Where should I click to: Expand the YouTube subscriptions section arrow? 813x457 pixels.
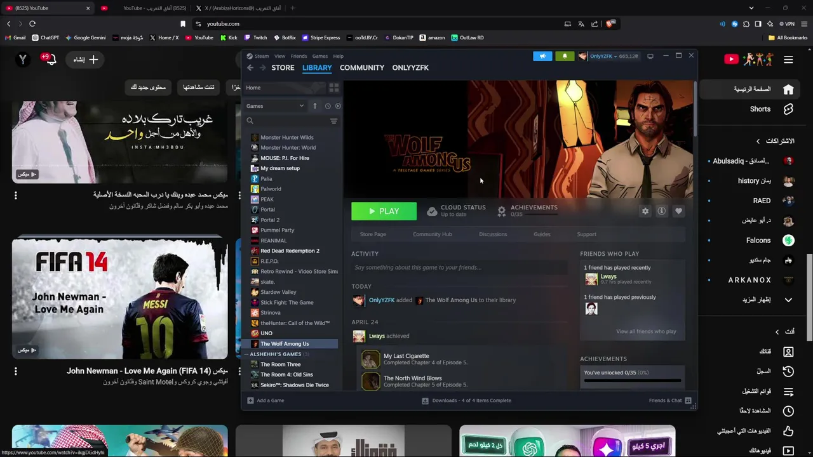pos(758,141)
